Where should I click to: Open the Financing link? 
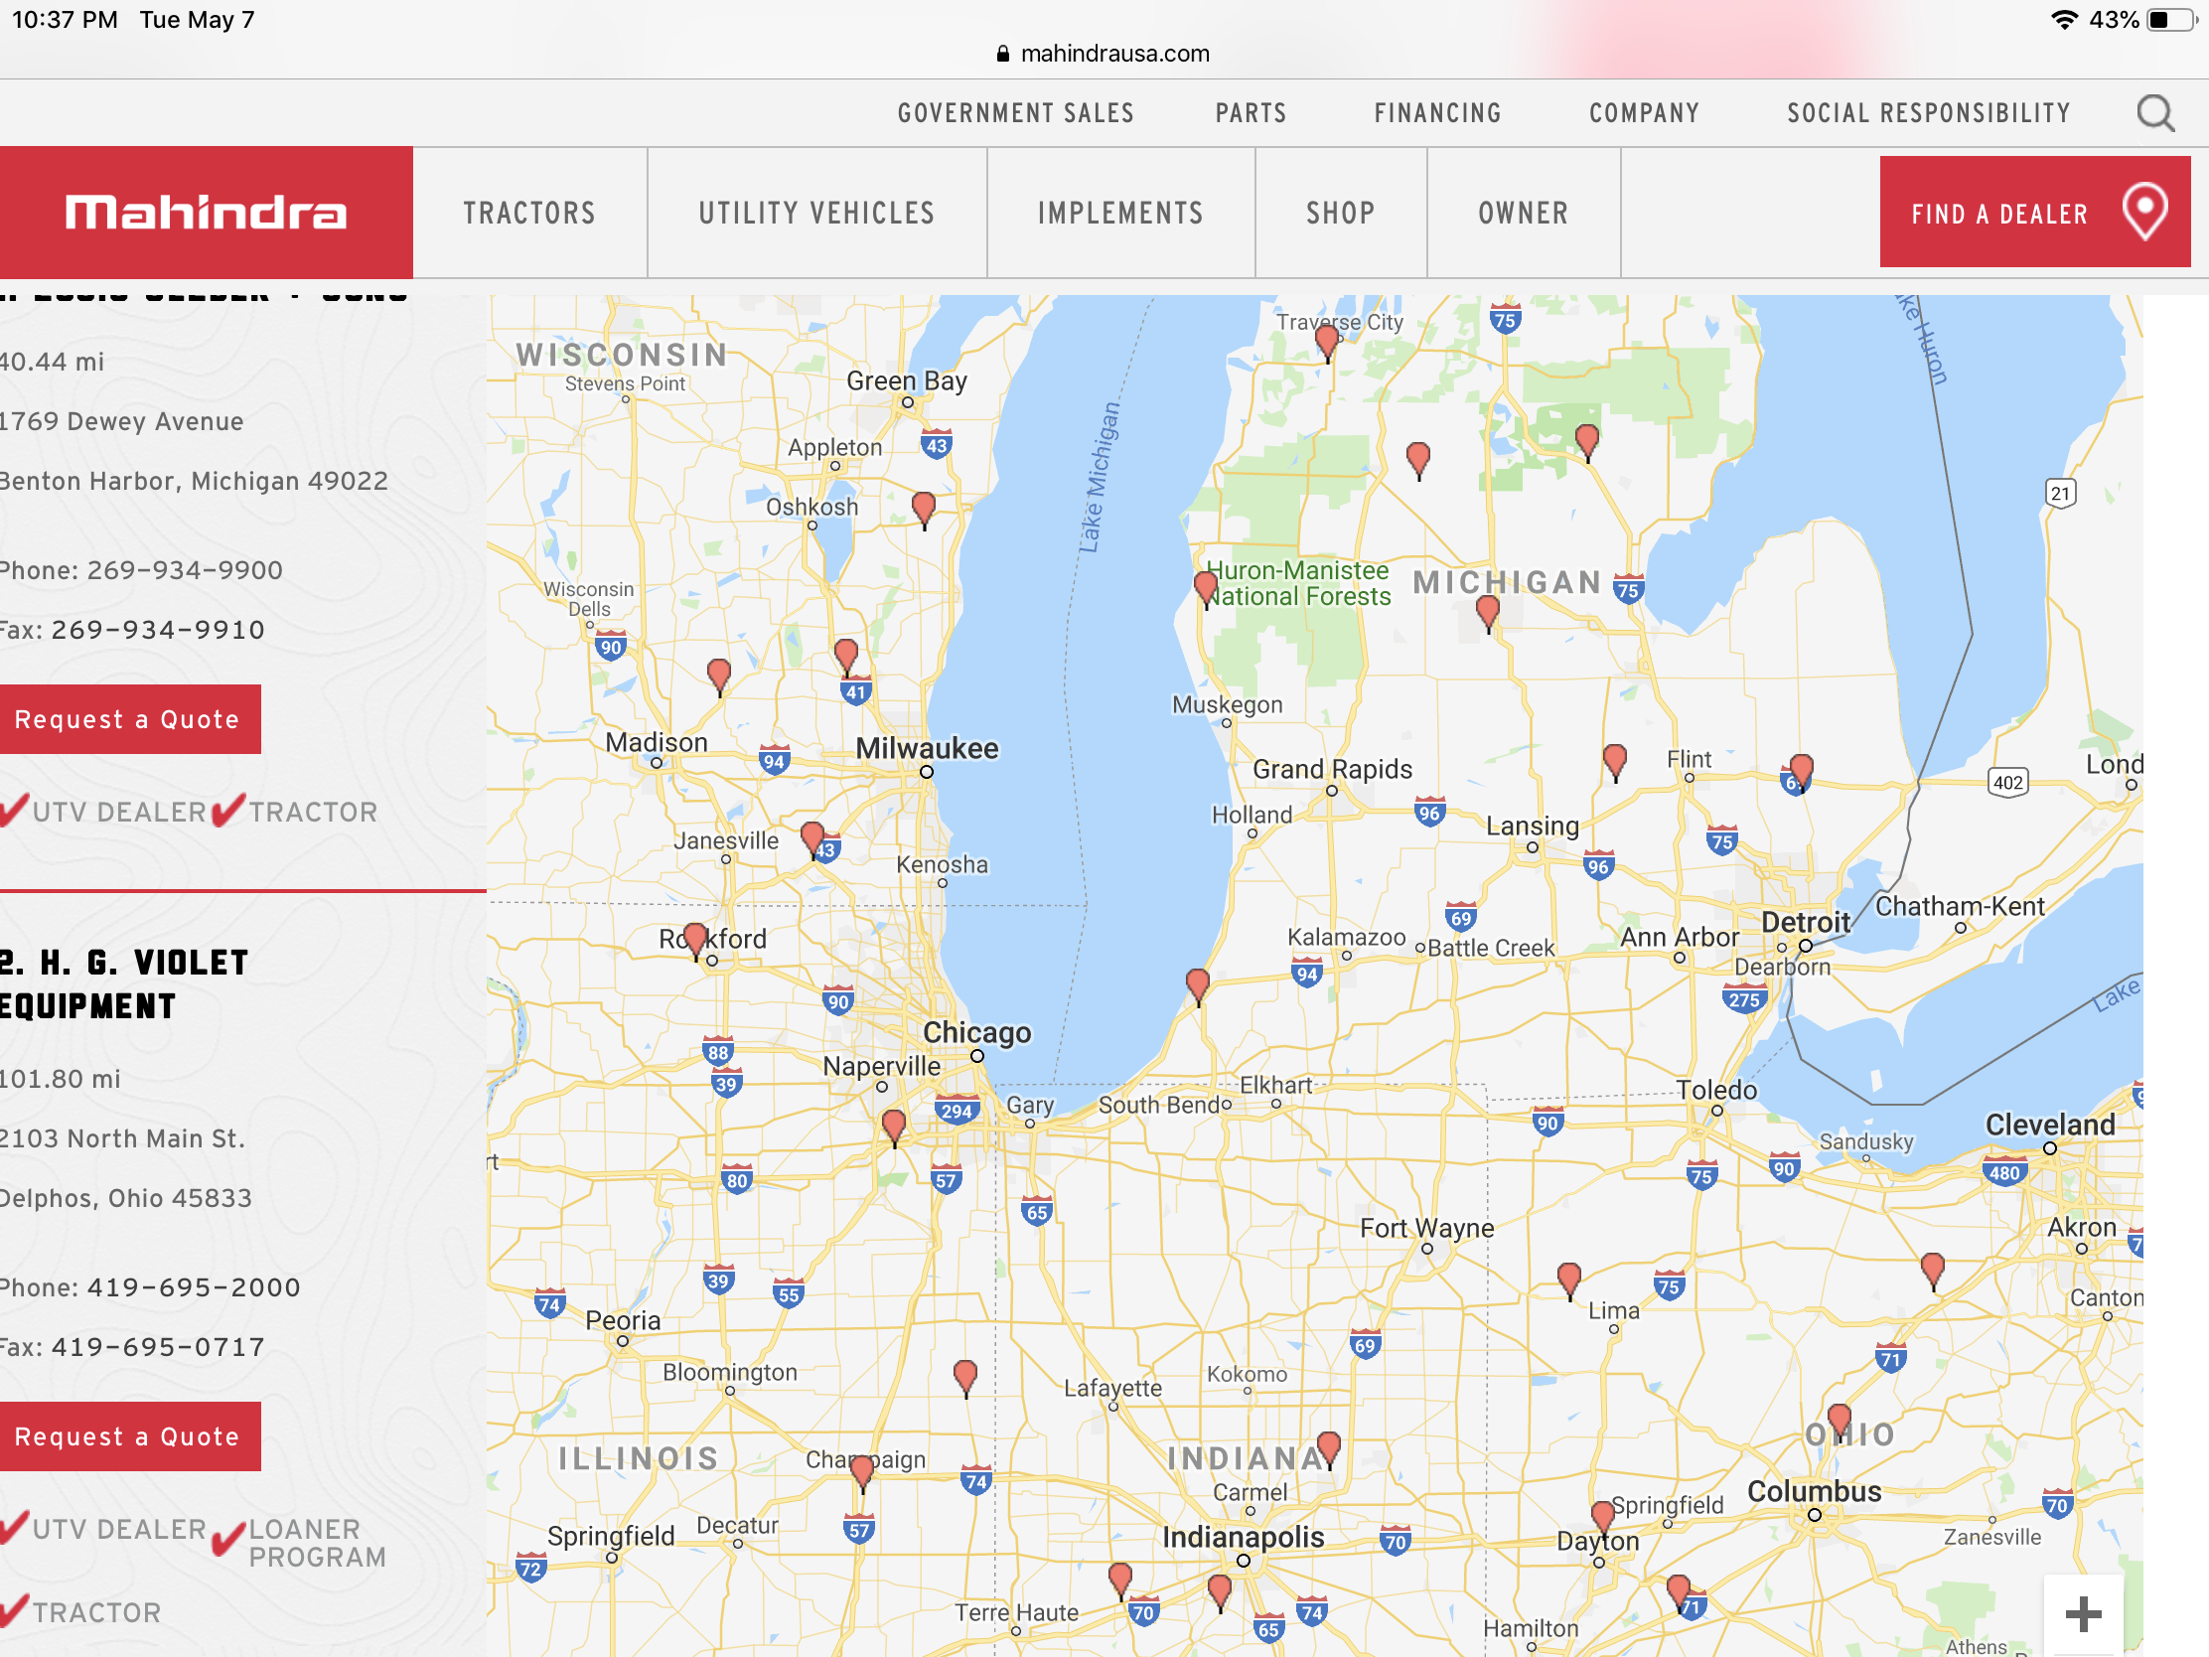pos(1437,113)
